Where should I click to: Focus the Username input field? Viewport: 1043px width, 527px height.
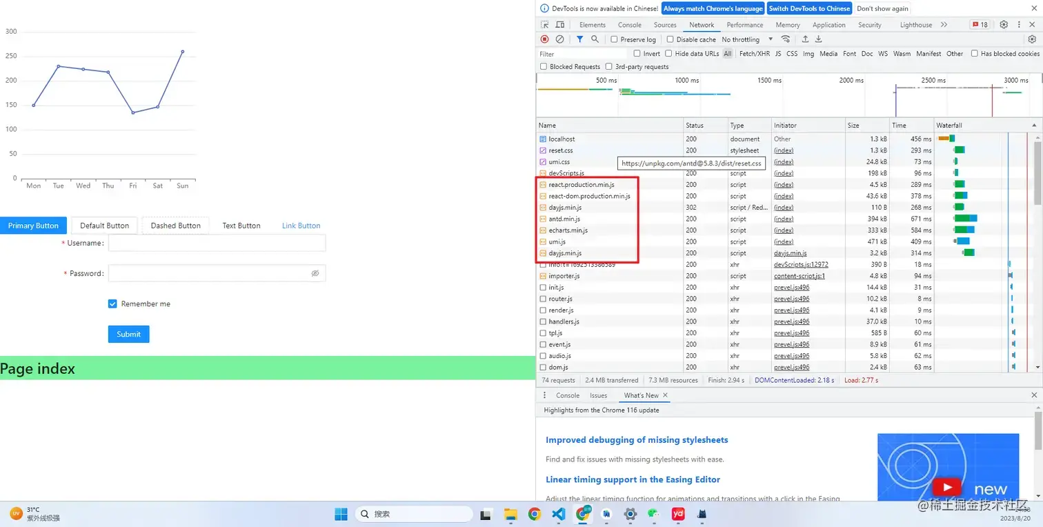[217, 243]
